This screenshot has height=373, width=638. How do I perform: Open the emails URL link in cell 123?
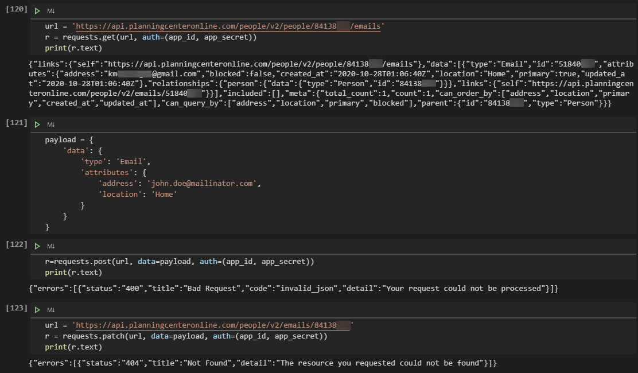pyautogui.click(x=213, y=325)
